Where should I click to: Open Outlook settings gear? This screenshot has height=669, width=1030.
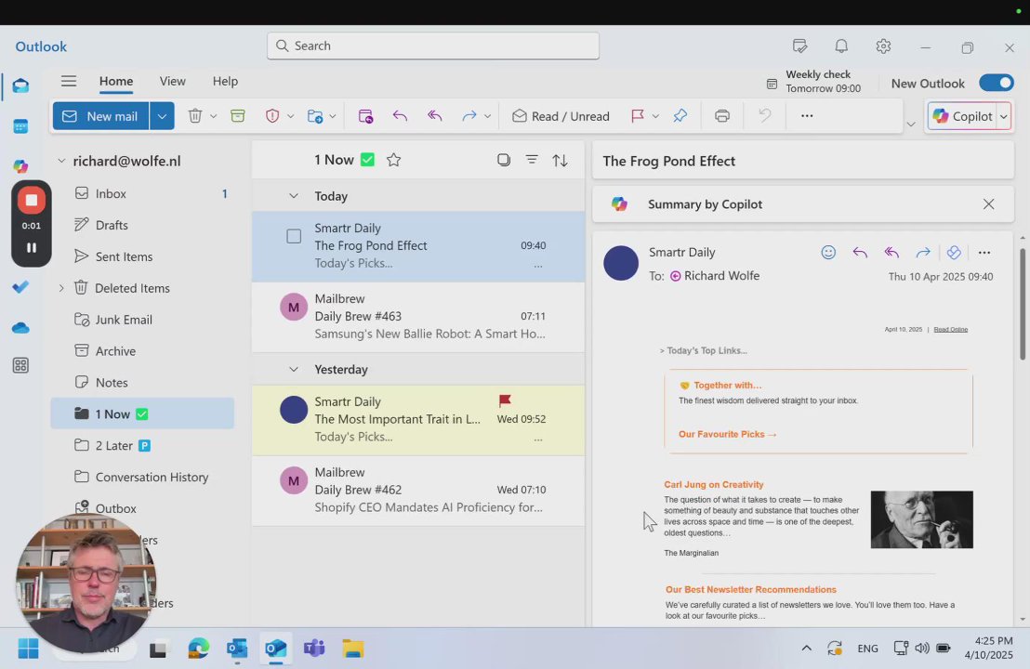(883, 46)
